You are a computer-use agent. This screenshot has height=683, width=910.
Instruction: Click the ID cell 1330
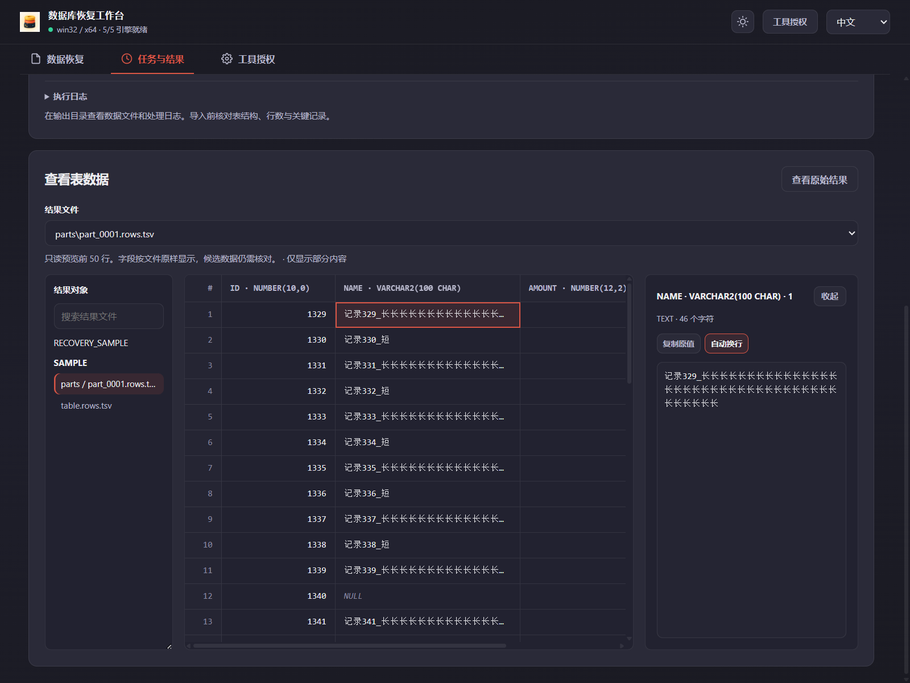tap(278, 340)
